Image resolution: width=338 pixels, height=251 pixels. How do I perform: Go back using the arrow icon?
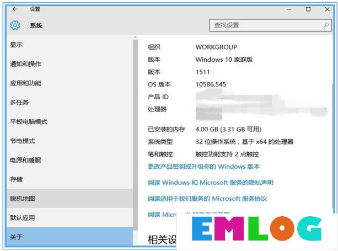tap(15, 9)
